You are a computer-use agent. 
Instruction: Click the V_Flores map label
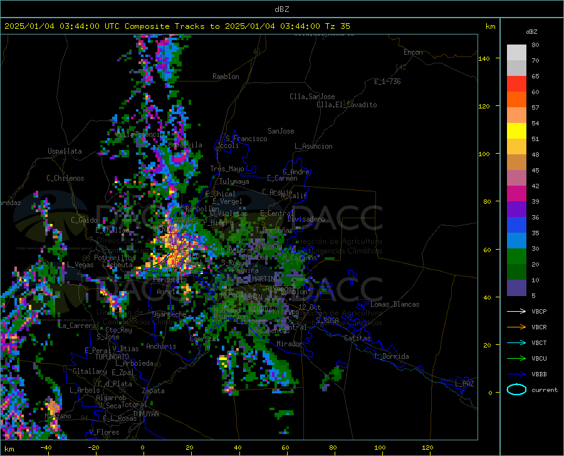pyautogui.click(x=104, y=432)
